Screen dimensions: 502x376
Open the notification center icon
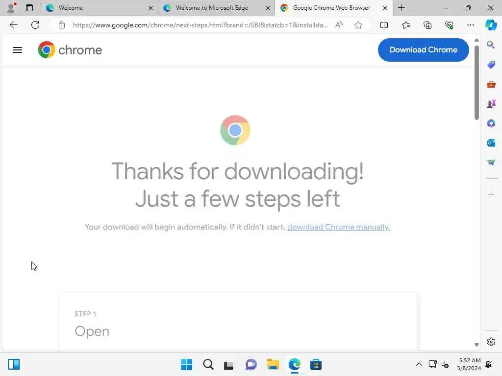pos(489,364)
